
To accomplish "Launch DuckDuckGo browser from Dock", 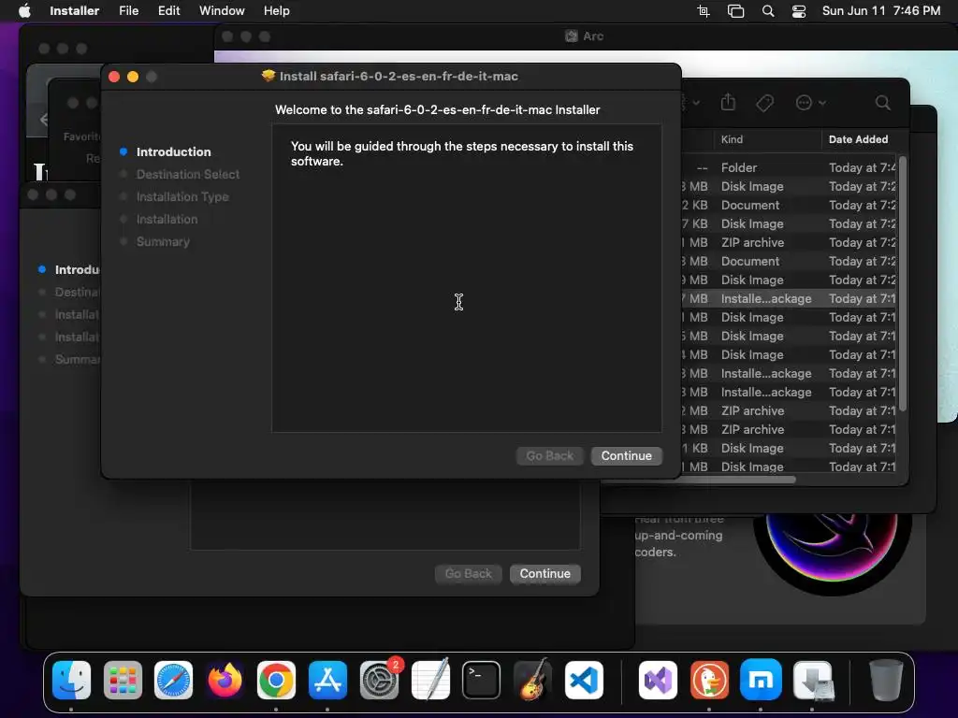I will (x=709, y=680).
